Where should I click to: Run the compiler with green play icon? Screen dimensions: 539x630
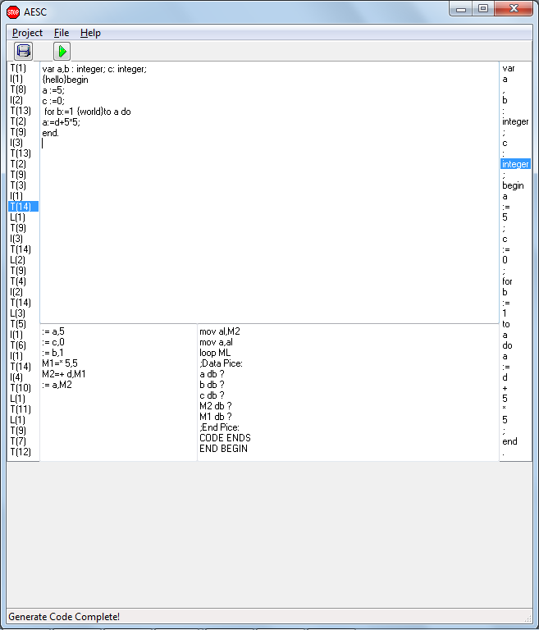point(62,51)
